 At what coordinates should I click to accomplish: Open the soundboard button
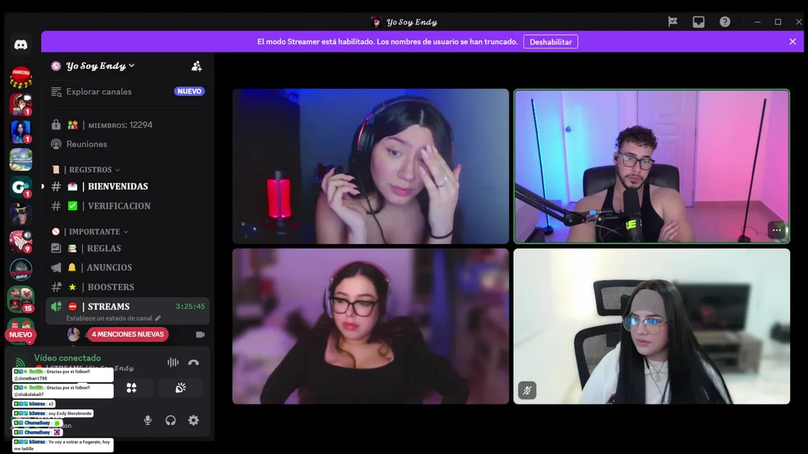(x=181, y=388)
